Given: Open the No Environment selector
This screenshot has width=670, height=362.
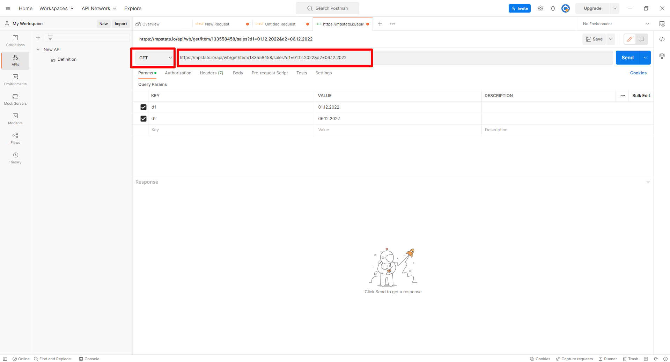Looking at the screenshot, I should click(616, 24).
